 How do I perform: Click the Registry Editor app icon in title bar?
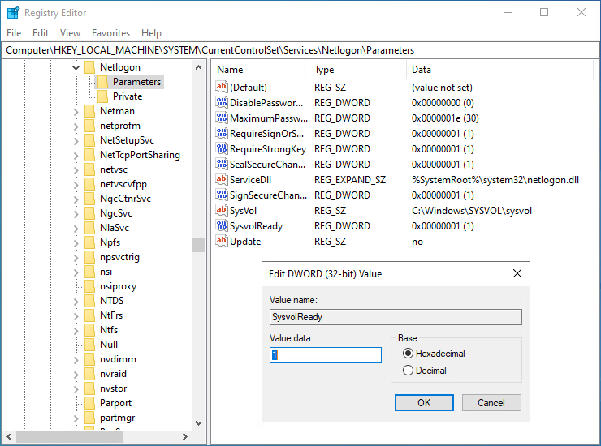[x=13, y=12]
